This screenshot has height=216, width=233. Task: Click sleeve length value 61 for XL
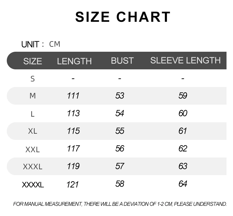pyautogui.click(x=183, y=131)
